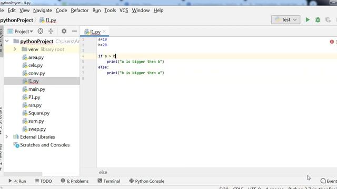Collapse all in the Project panel
337x189 pixels.
51,31
